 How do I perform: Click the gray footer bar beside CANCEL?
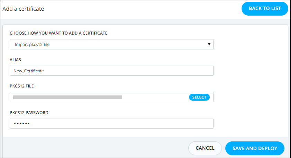95,148
